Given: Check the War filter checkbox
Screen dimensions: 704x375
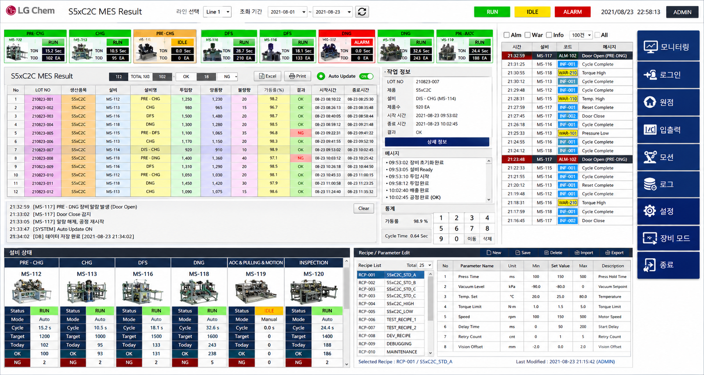Looking at the screenshot, I should pos(528,35).
